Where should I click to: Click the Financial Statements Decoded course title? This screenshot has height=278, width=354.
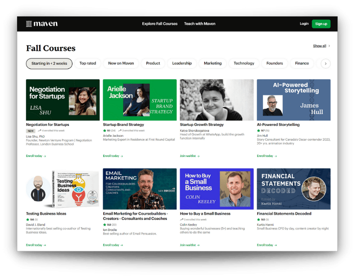click(284, 214)
